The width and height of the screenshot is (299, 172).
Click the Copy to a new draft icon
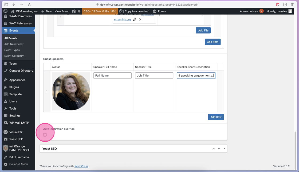pos(121,11)
